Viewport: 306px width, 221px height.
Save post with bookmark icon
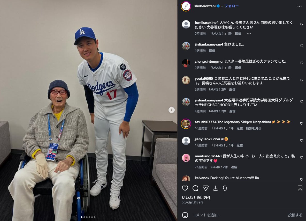(x=300, y=188)
